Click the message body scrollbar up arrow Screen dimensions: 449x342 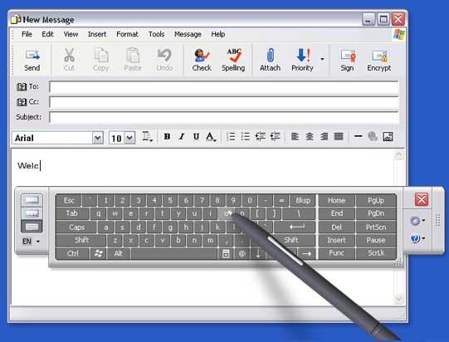399,155
